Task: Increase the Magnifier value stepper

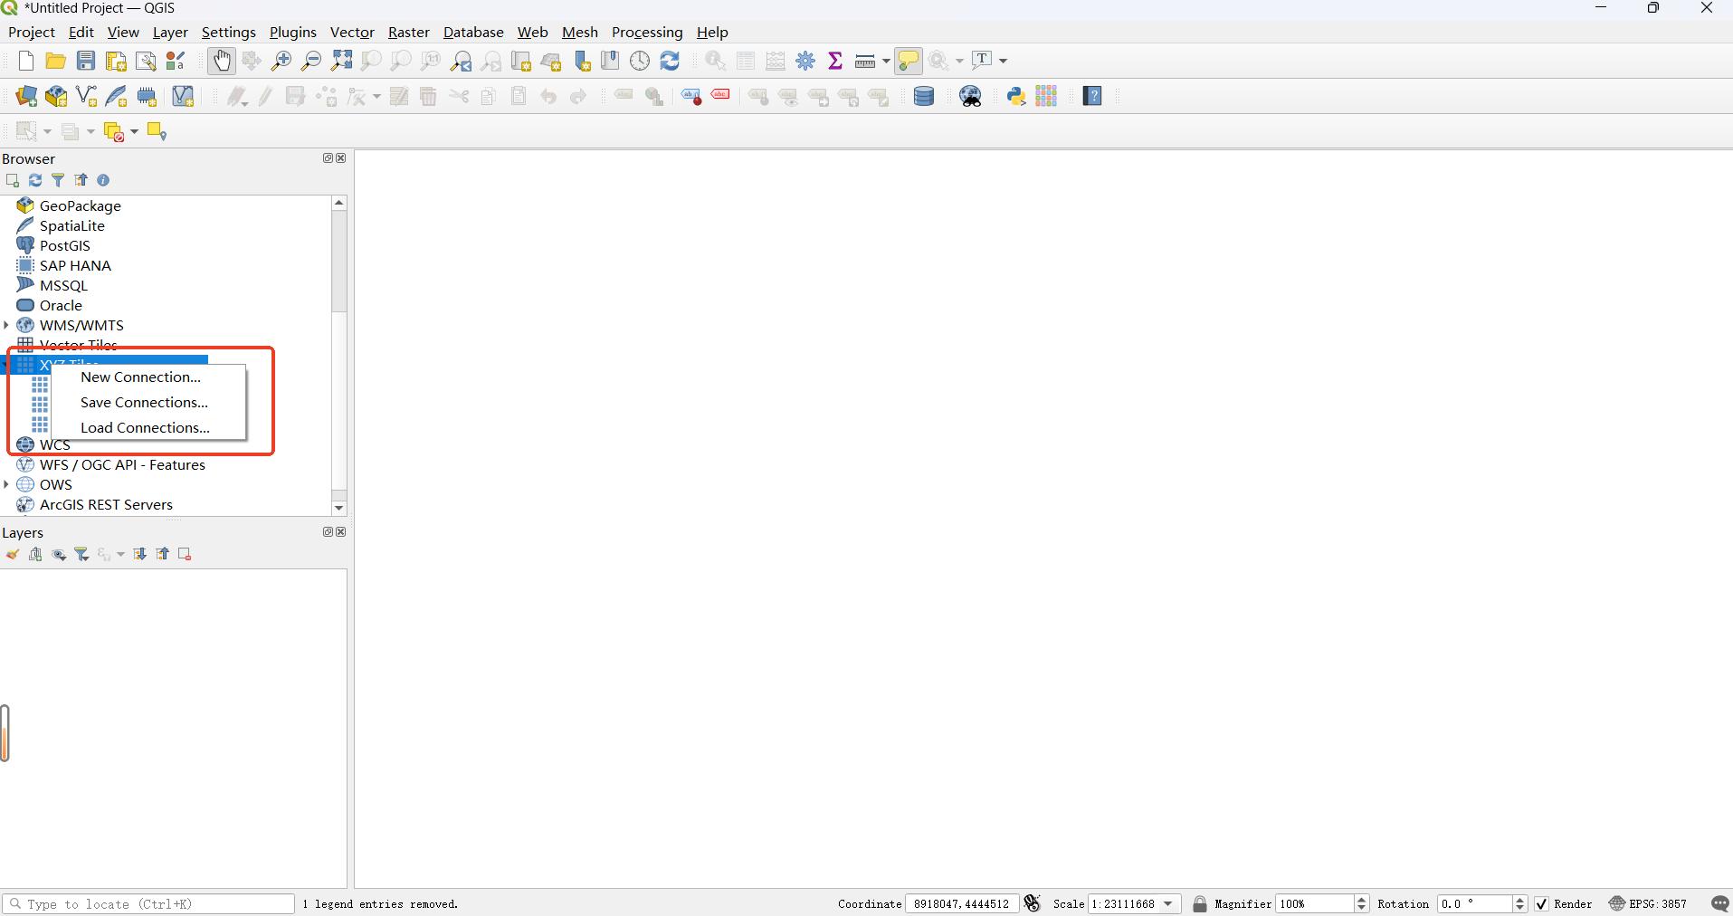Action: pos(1362,899)
